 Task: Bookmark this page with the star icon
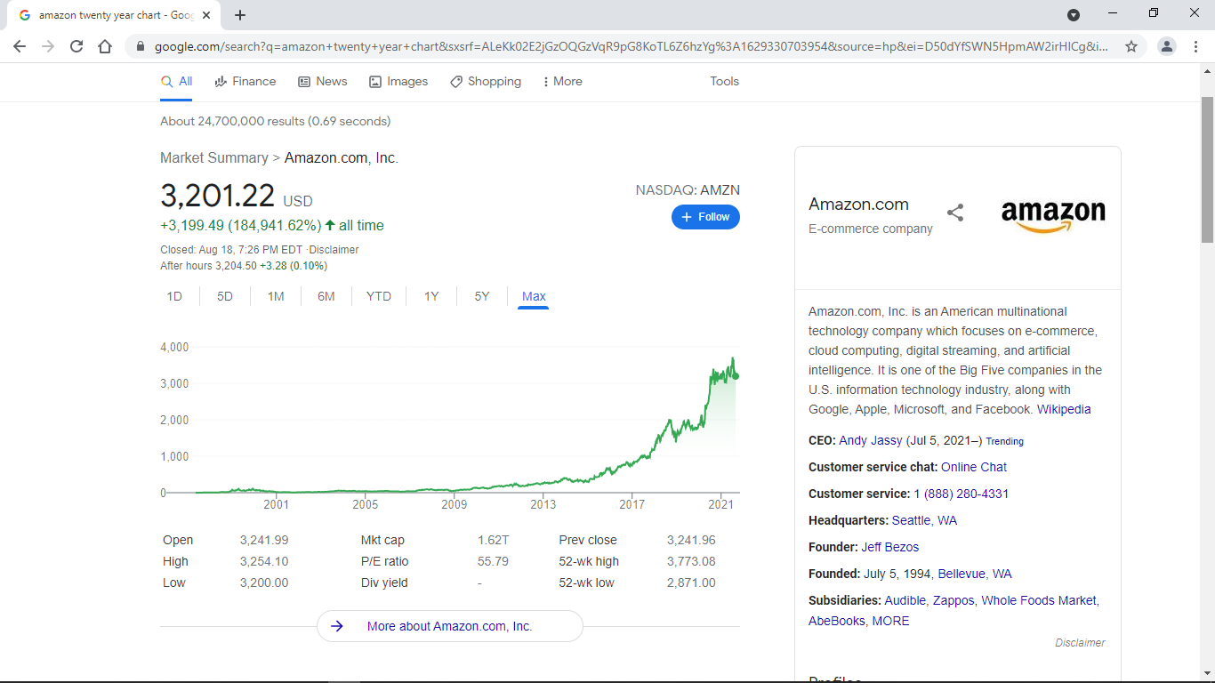(1131, 46)
